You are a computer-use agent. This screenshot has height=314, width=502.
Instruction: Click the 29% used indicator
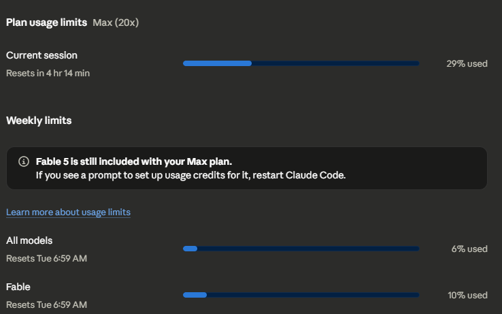pyautogui.click(x=467, y=63)
